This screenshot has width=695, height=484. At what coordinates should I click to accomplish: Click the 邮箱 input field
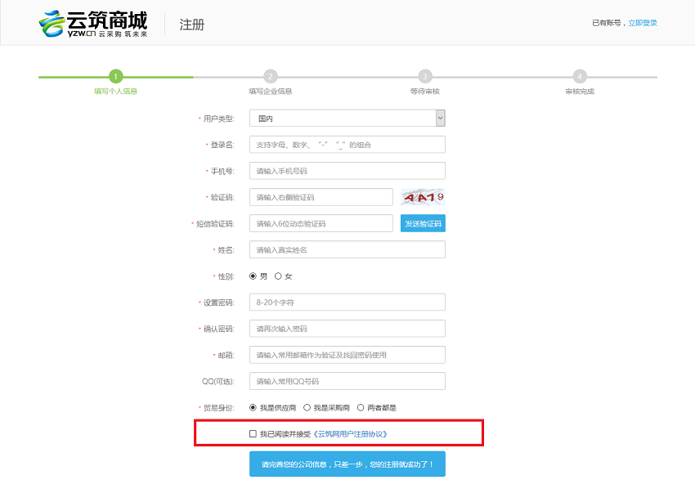347,355
